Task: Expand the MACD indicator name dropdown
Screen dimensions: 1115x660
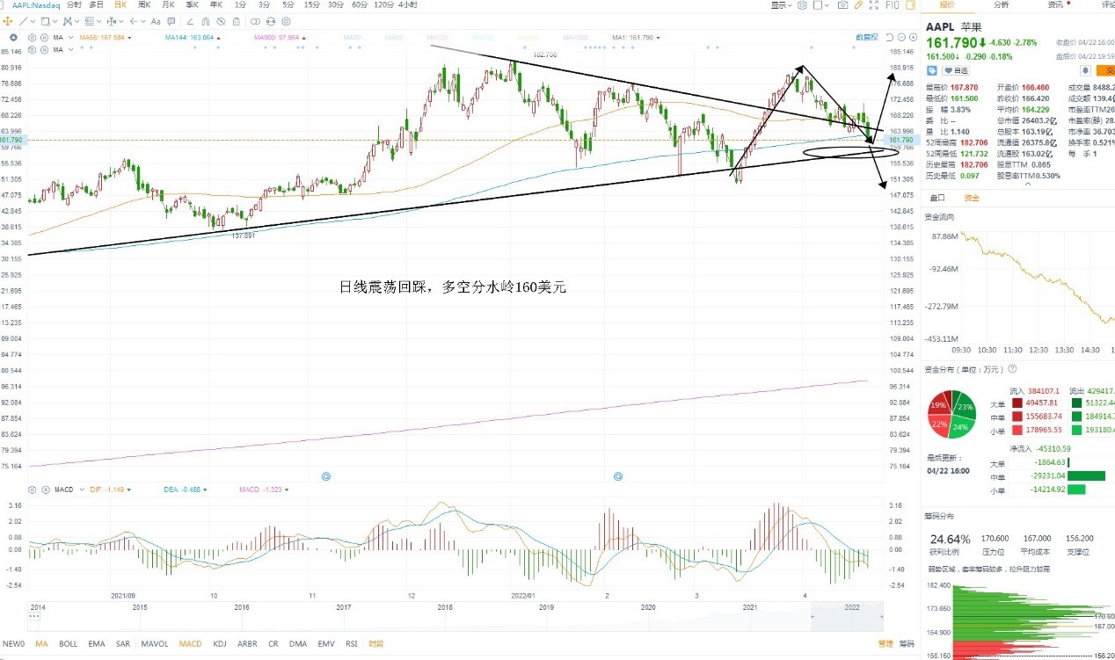Action: (x=84, y=490)
